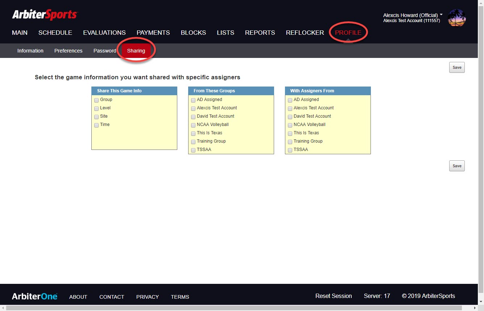Viewport: 484px width, 311px height.
Task: Check Training Group in With Assigners From
Action: 290,142
